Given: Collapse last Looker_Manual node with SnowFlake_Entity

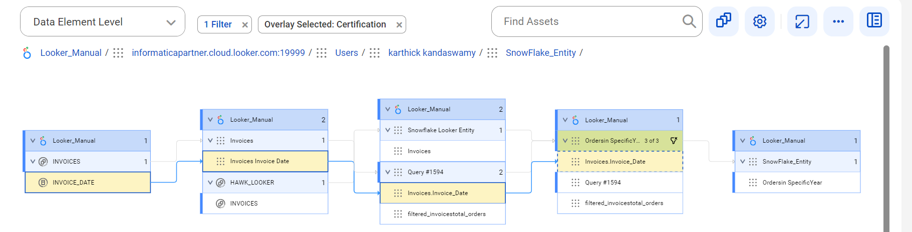Looking at the screenshot, I should [x=742, y=141].
